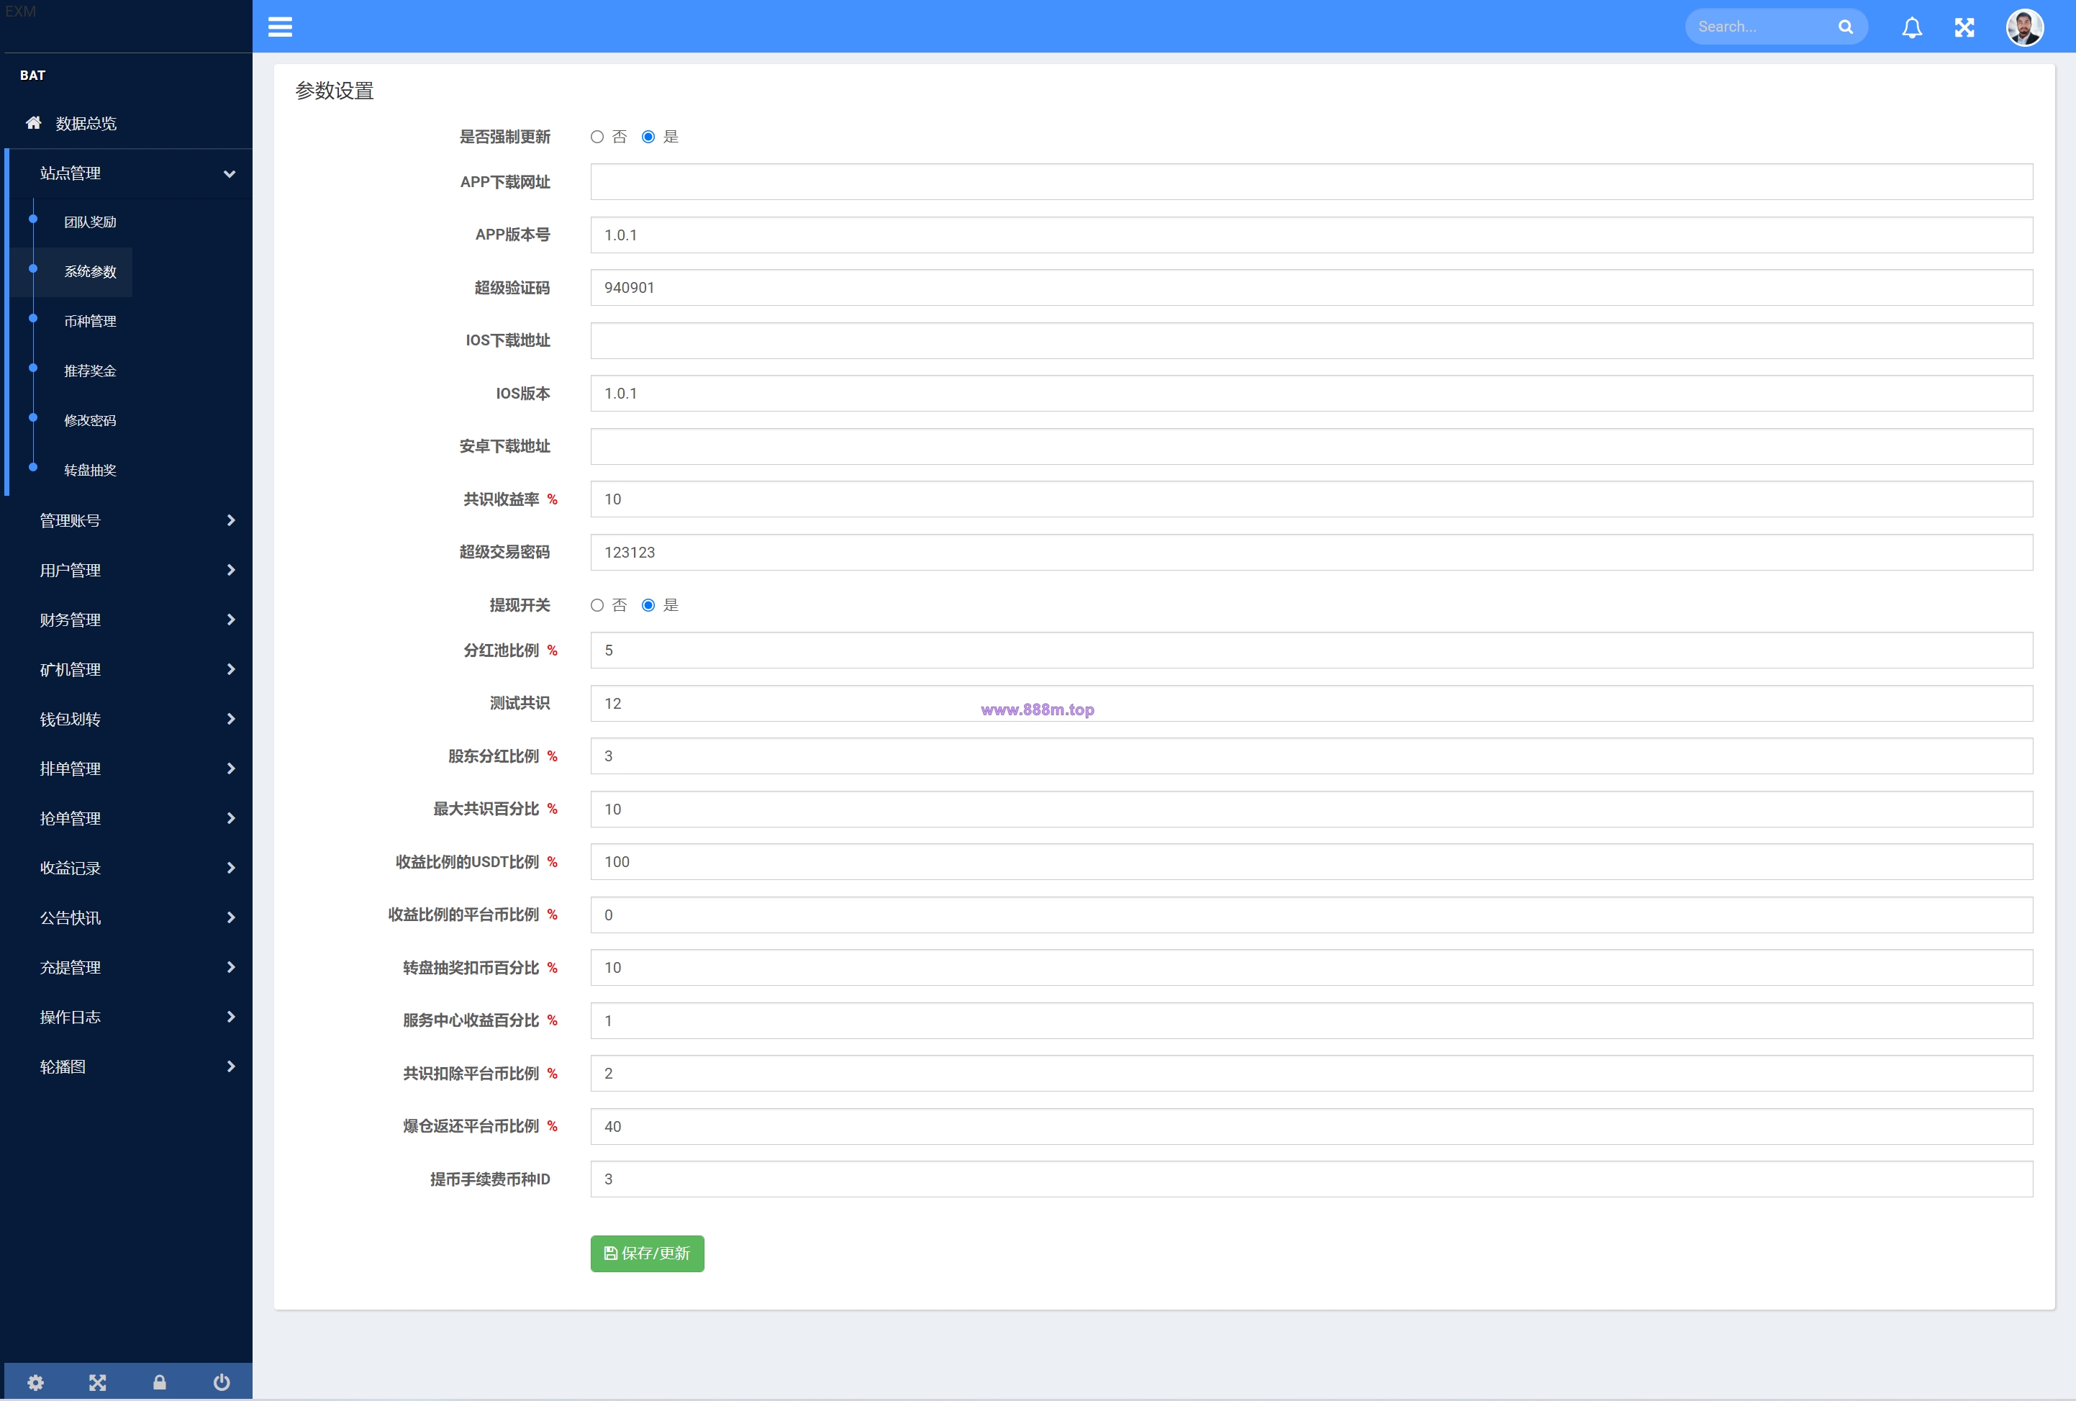Click the IOS版本 field

tap(1310, 393)
